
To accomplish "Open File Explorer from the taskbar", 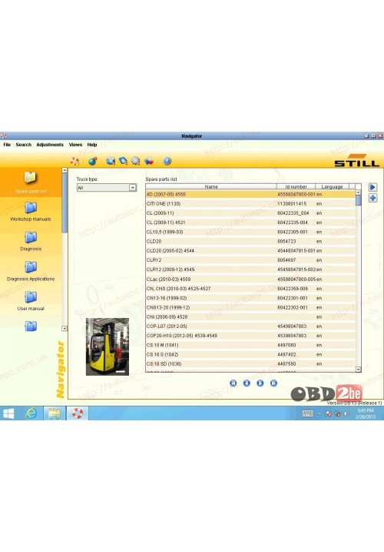I will coord(55,413).
